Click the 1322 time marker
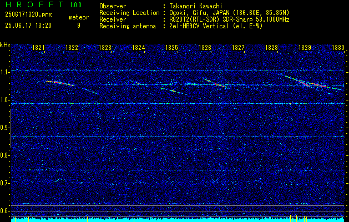This screenshot has width=349, height=222. pyautogui.click(x=72, y=47)
